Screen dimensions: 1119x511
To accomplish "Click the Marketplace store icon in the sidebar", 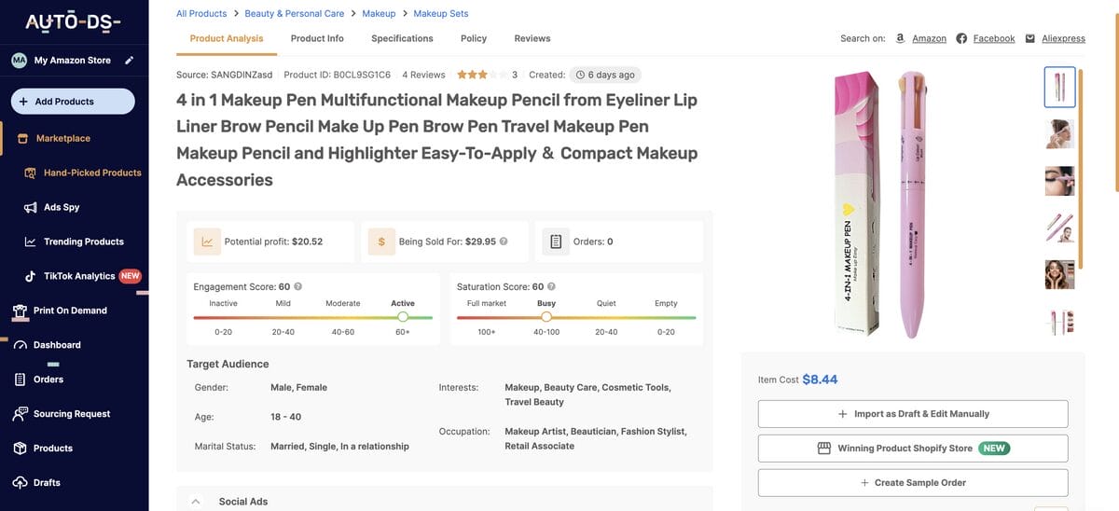I will (x=22, y=138).
